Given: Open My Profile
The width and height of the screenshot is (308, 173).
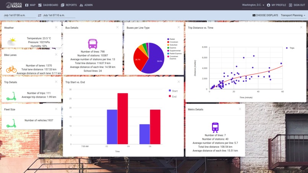Looking at the screenshot, I should click(276, 5).
